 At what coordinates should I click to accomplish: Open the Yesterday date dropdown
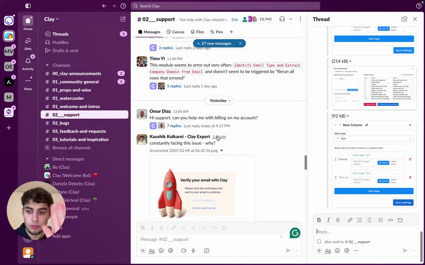219,100
